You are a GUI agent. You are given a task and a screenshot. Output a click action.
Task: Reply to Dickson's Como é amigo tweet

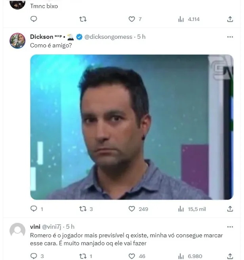point(37,209)
